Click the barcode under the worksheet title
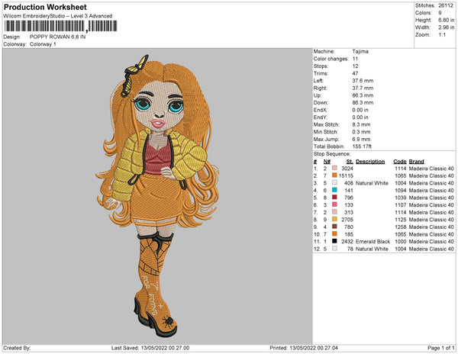Image resolution: width=458 pixels, height=354 pixels. (x=60, y=26)
